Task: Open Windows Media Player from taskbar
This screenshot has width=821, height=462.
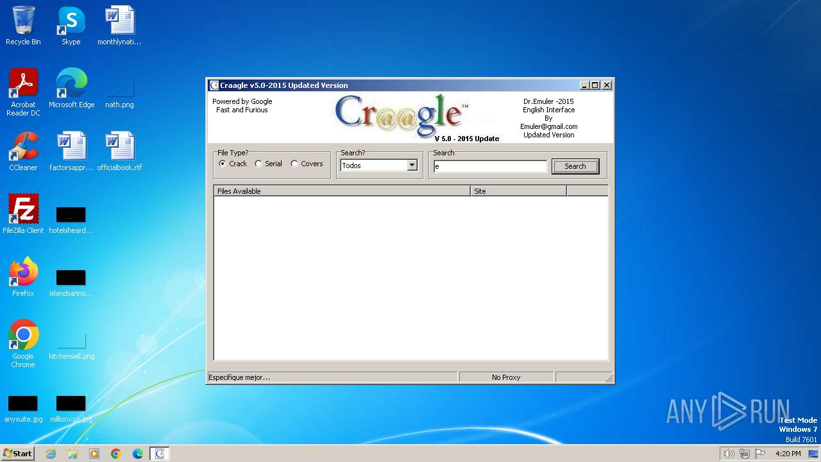Action: pyautogui.click(x=94, y=454)
